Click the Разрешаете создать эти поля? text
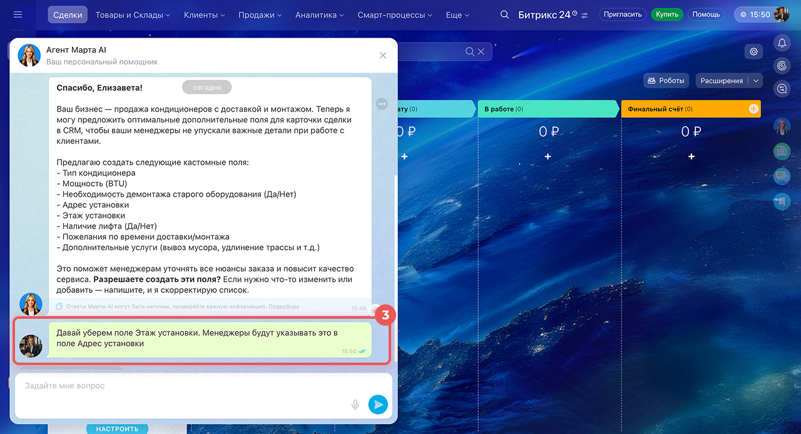The height and width of the screenshot is (434, 801). pos(156,279)
